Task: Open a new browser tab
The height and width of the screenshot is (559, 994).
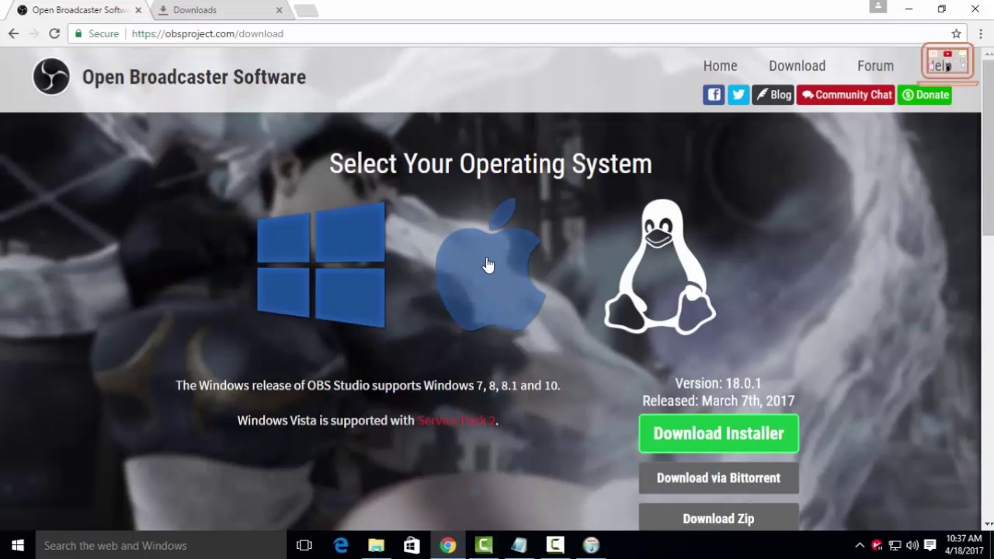Action: tap(306, 10)
